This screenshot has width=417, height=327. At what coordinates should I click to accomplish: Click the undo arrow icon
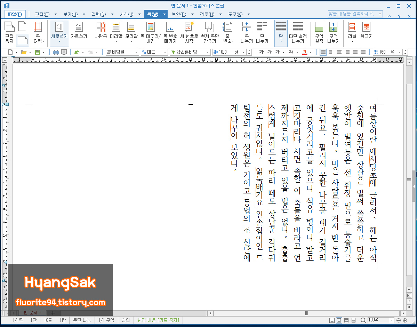[77, 52]
